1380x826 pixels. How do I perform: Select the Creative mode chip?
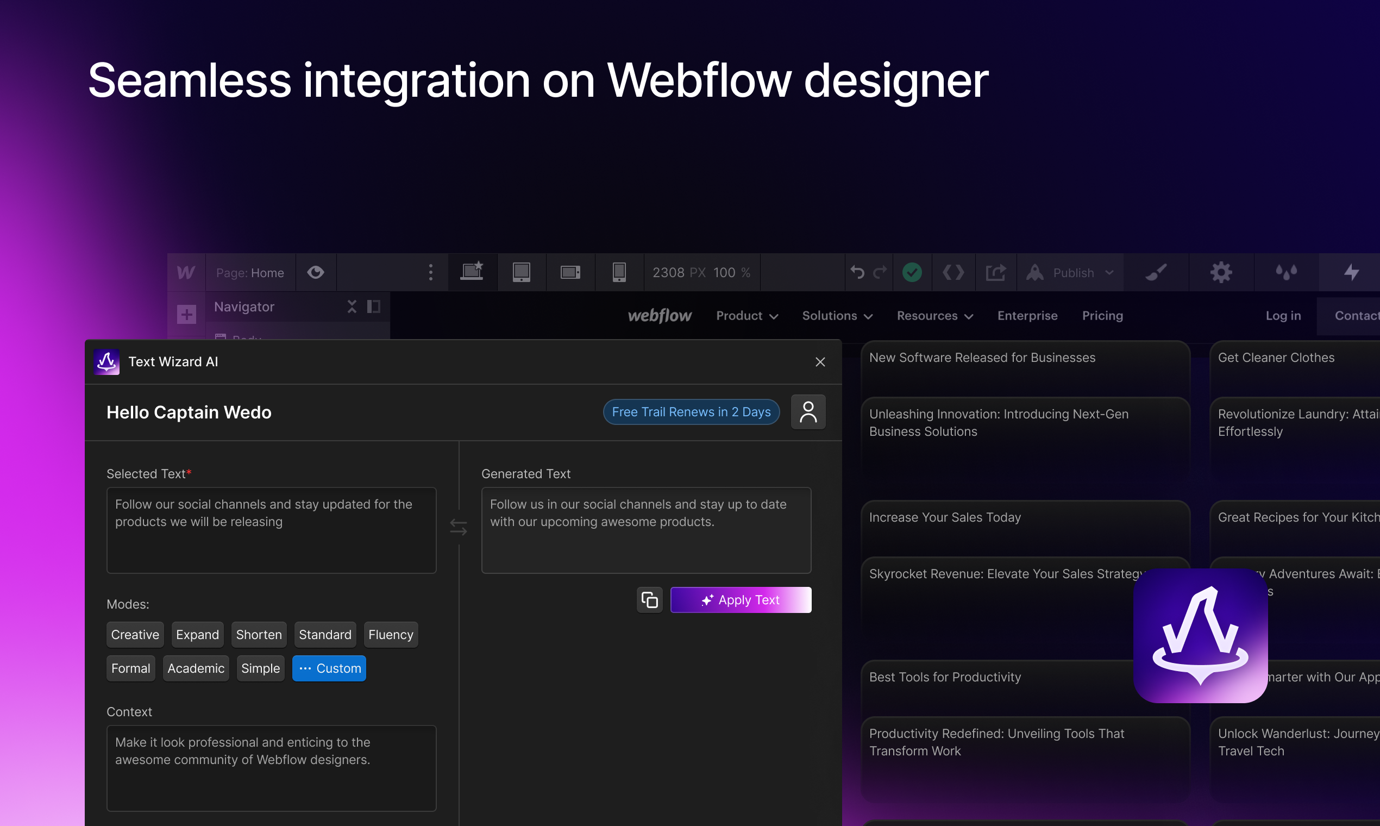(x=135, y=635)
